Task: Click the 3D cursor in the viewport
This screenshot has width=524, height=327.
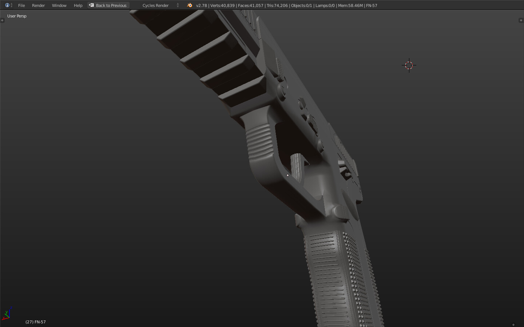Action: (409, 65)
